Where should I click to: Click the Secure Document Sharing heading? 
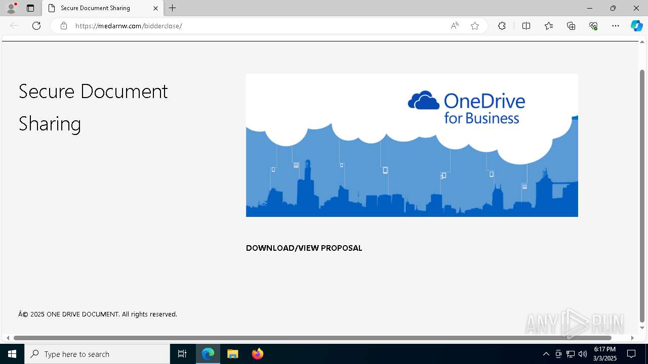coord(93,107)
